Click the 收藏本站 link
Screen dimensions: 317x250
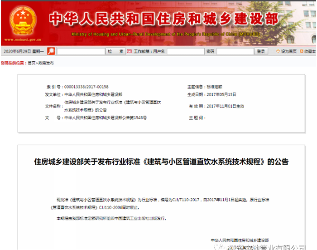[x=310, y=51]
